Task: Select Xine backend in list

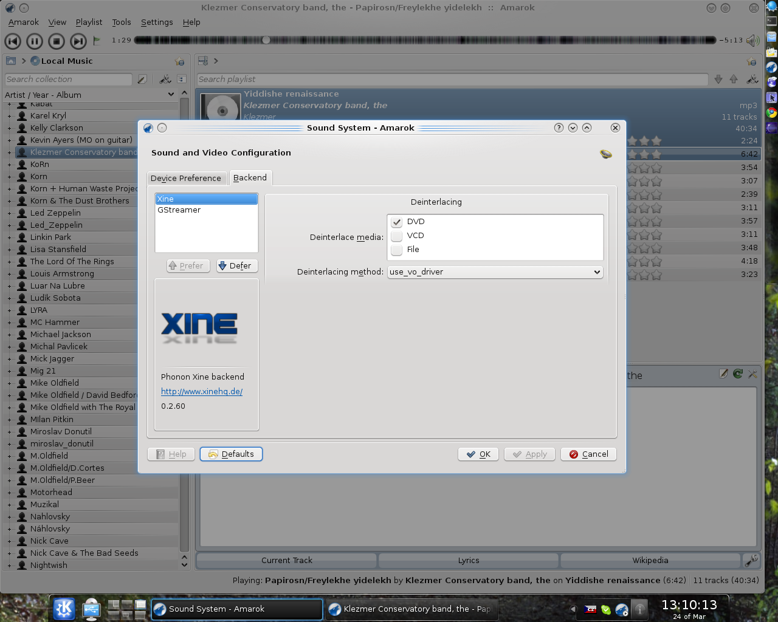Action: (207, 199)
